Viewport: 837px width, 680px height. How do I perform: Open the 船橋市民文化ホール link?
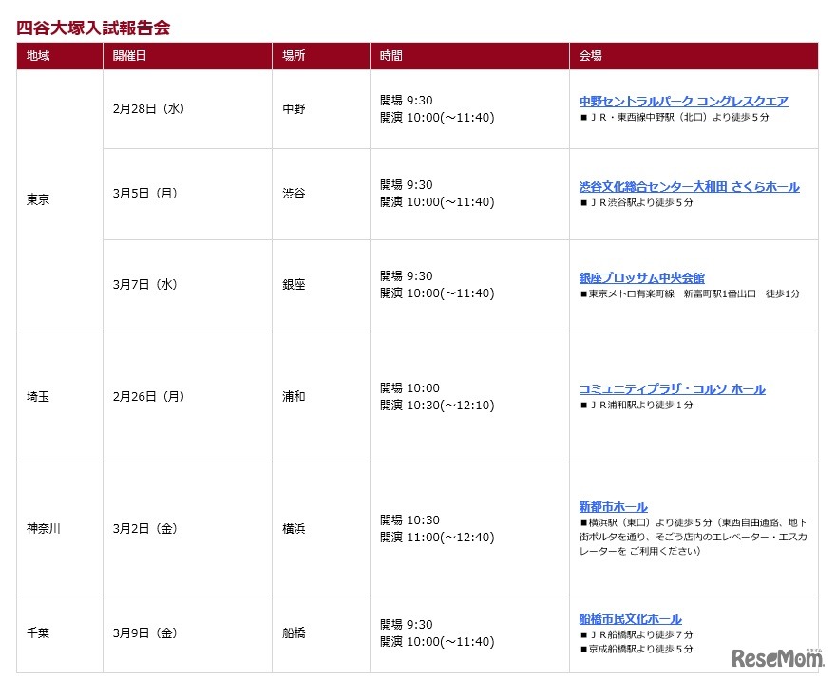coord(631,618)
